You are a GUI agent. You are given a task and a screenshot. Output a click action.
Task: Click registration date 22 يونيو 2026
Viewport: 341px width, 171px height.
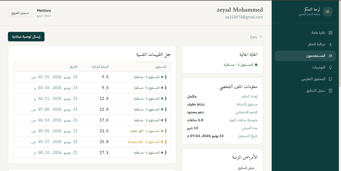pyautogui.click(x=205, y=136)
